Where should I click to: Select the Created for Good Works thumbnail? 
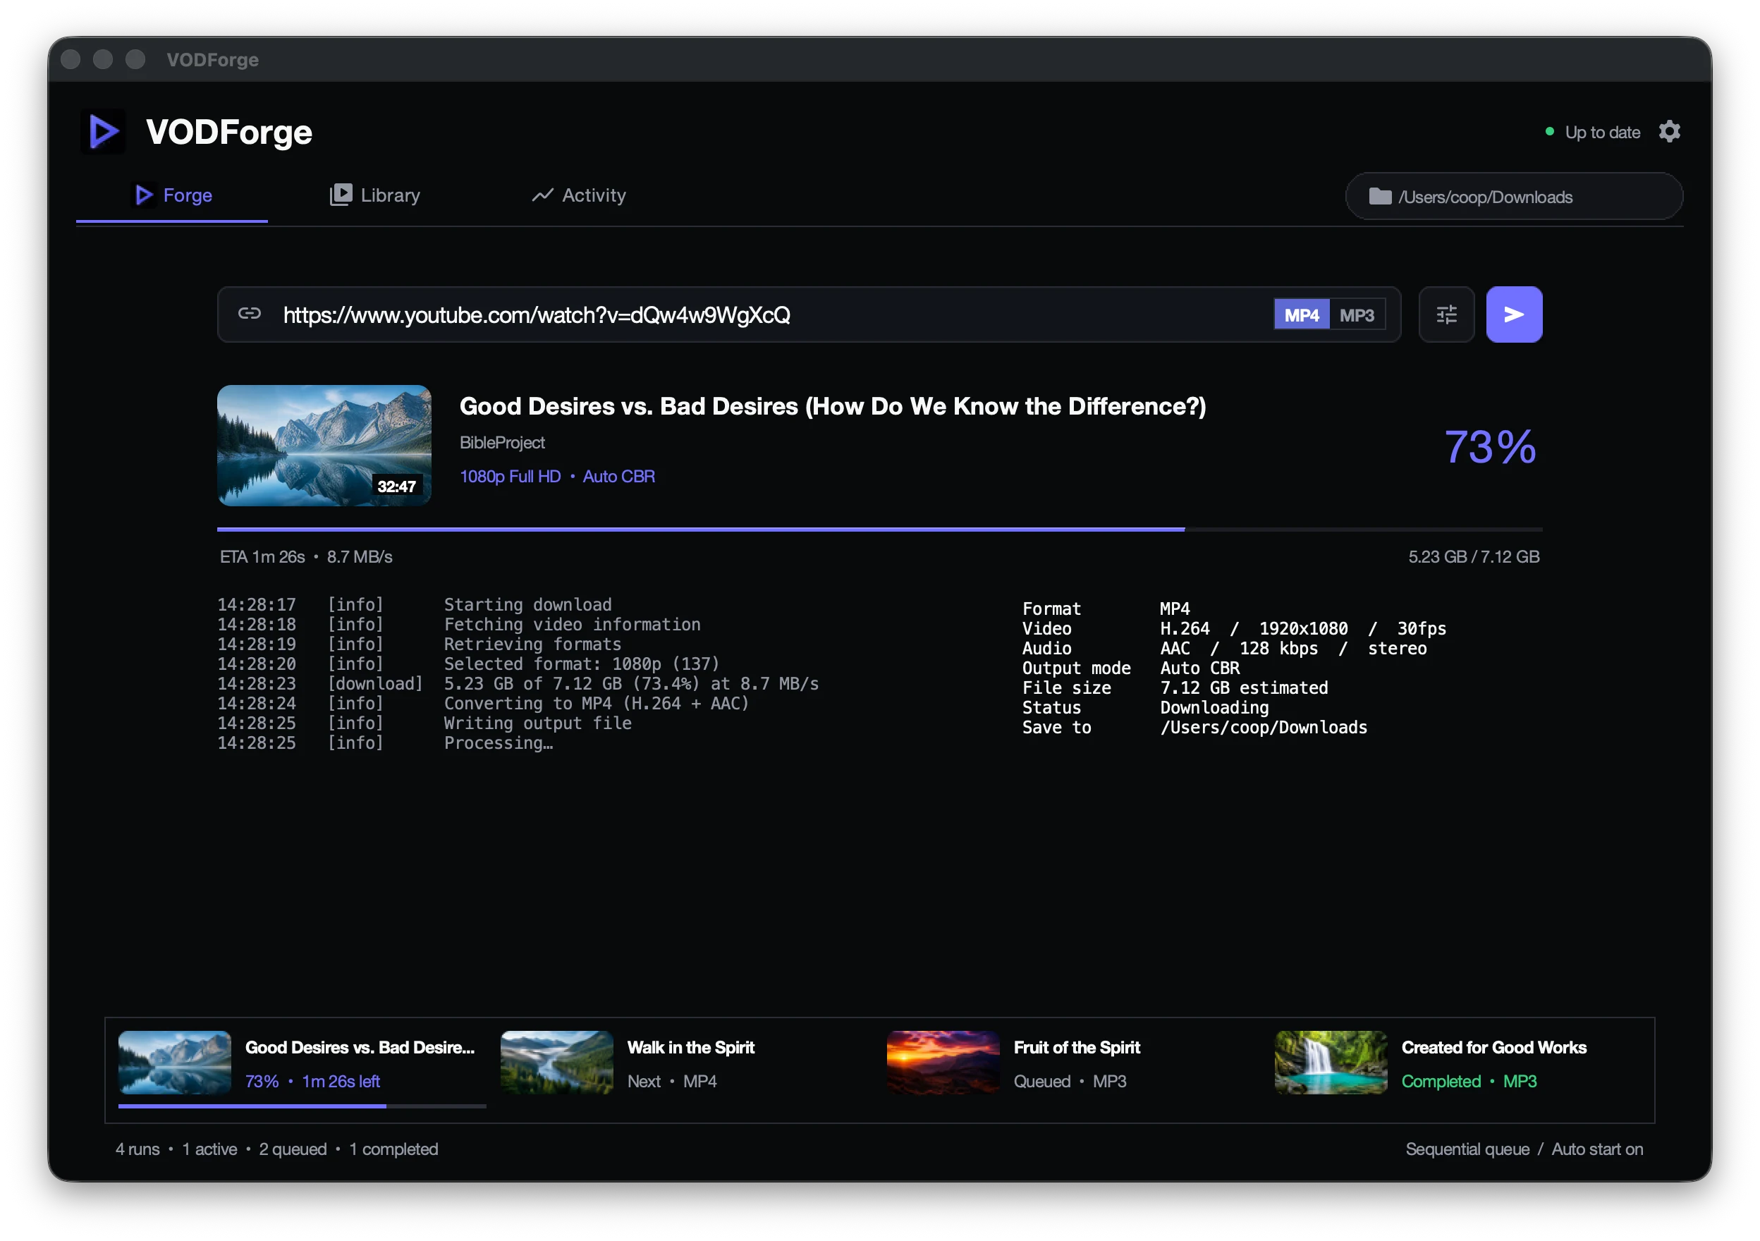point(1331,1062)
